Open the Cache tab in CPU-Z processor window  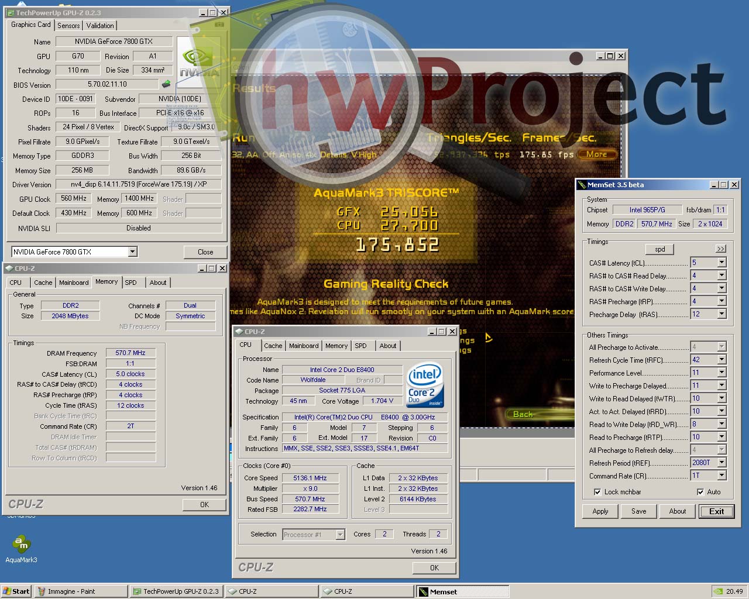273,346
